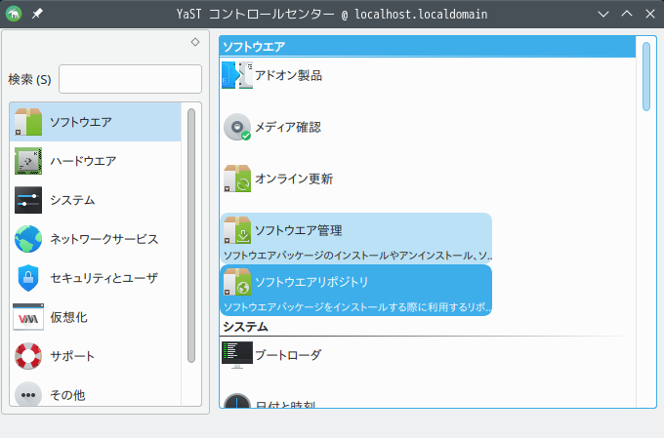
Task: Click the システム sliders icon
Action: click(28, 200)
